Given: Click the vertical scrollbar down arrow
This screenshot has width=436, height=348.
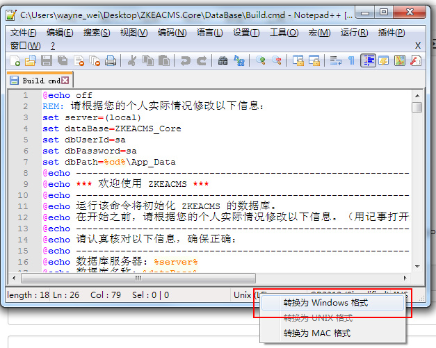Looking at the screenshot, I should 417,266.
